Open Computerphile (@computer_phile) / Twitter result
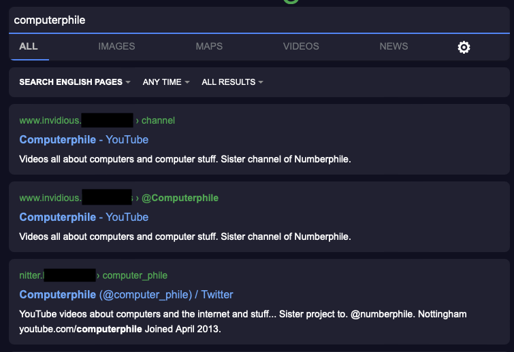 click(x=126, y=295)
